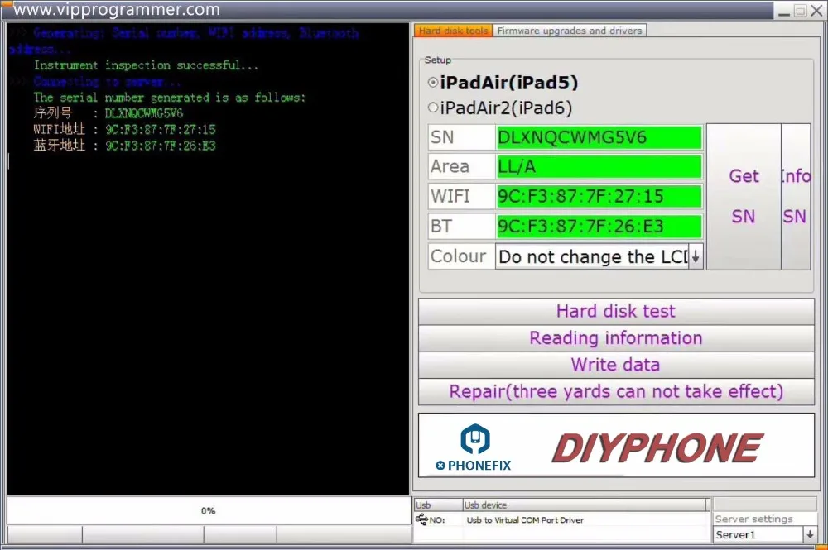Click the PHONEFIX logo icon

[474, 438]
